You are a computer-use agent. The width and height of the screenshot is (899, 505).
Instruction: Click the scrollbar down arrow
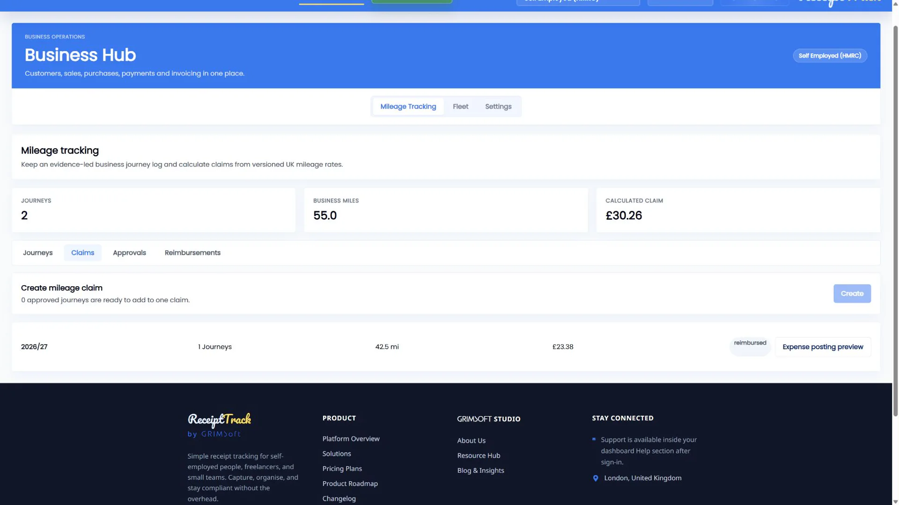895,502
